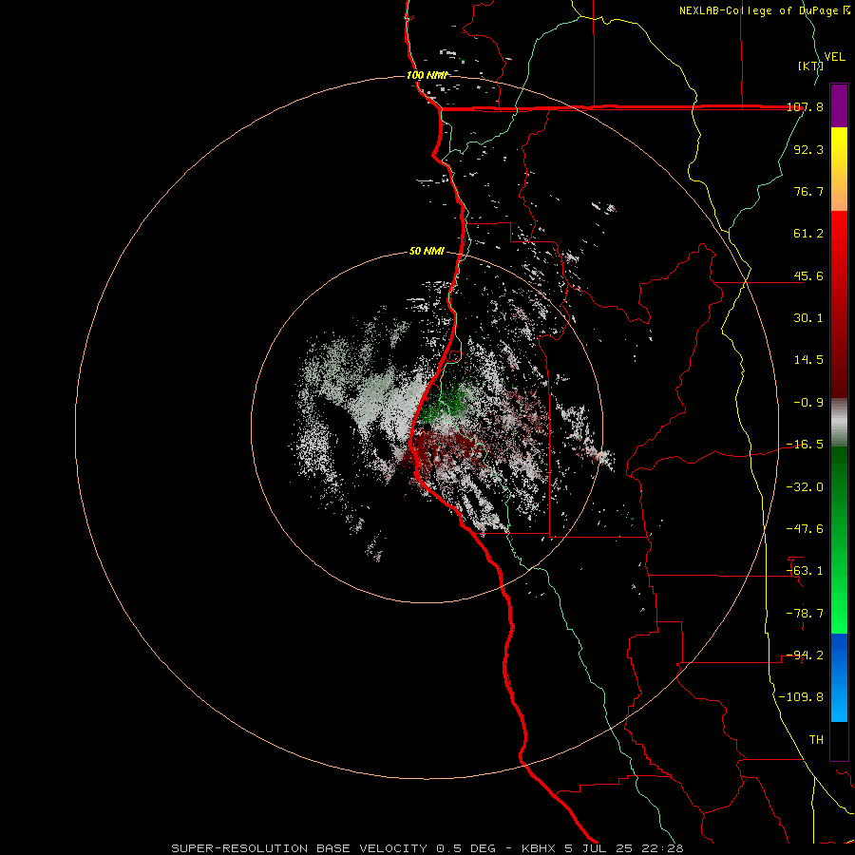Click the -109.8 velocity scale value
The width and height of the screenshot is (855, 855).
tap(802, 697)
